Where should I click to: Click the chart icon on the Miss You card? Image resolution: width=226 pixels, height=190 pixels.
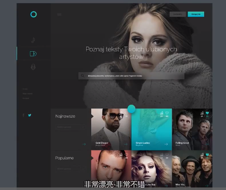tap(202, 155)
